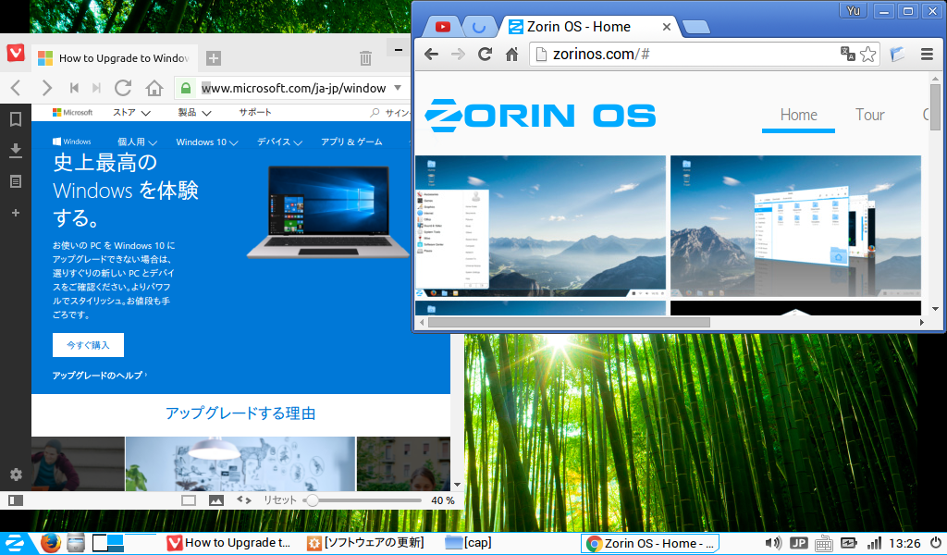Viewport: 947px width, 555px height.
Task: Click the volume icon in system tray
Action: coord(773,543)
